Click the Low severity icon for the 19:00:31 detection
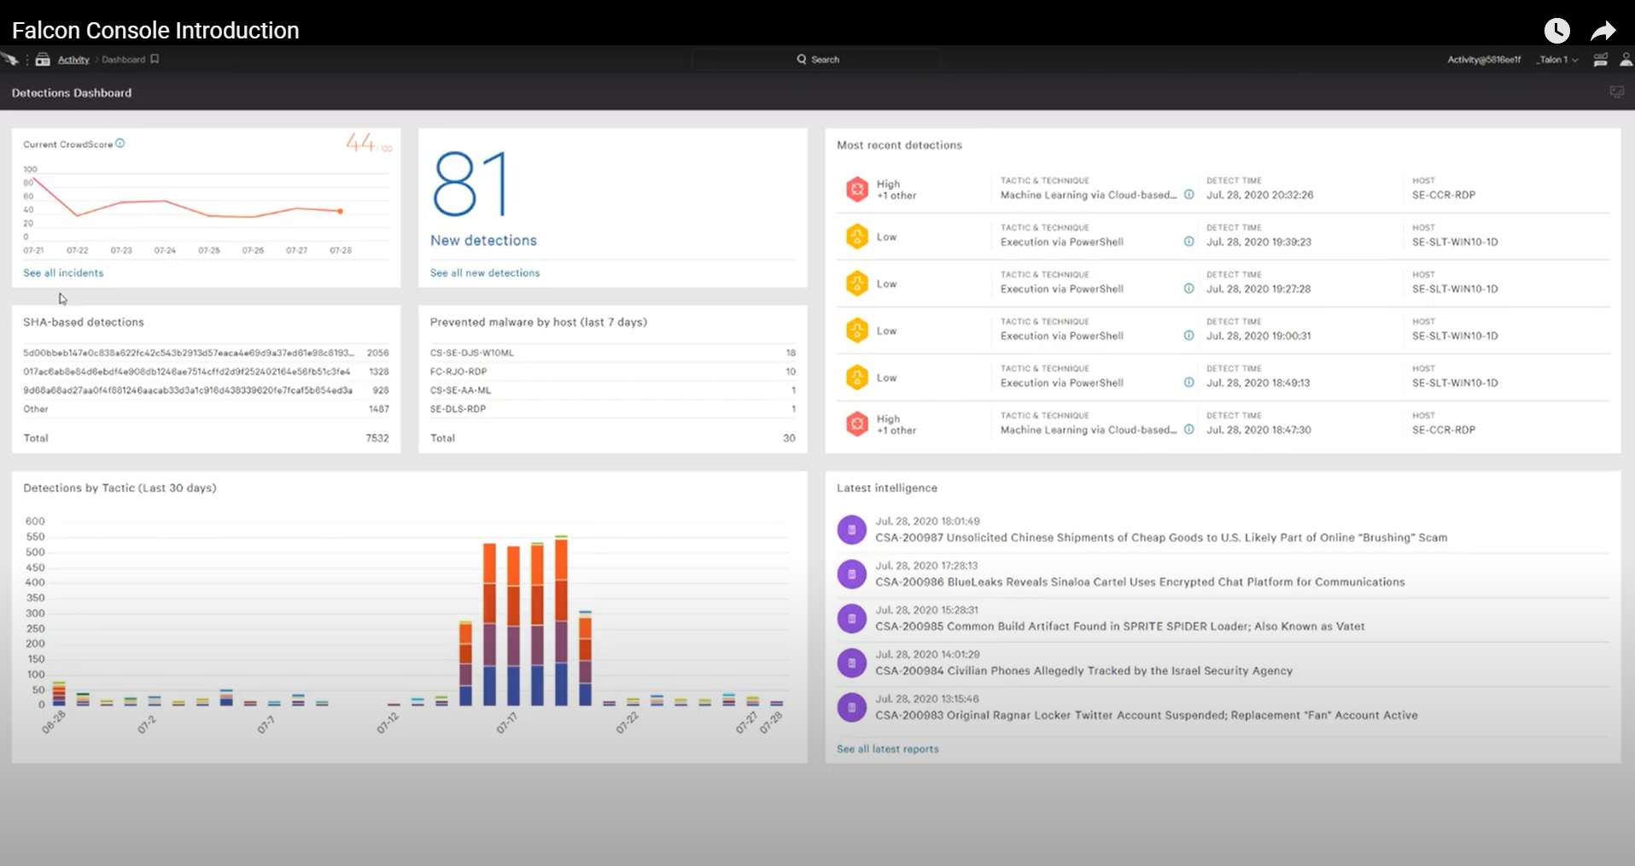1635x866 pixels. pyautogui.click(x=856, y=330)
